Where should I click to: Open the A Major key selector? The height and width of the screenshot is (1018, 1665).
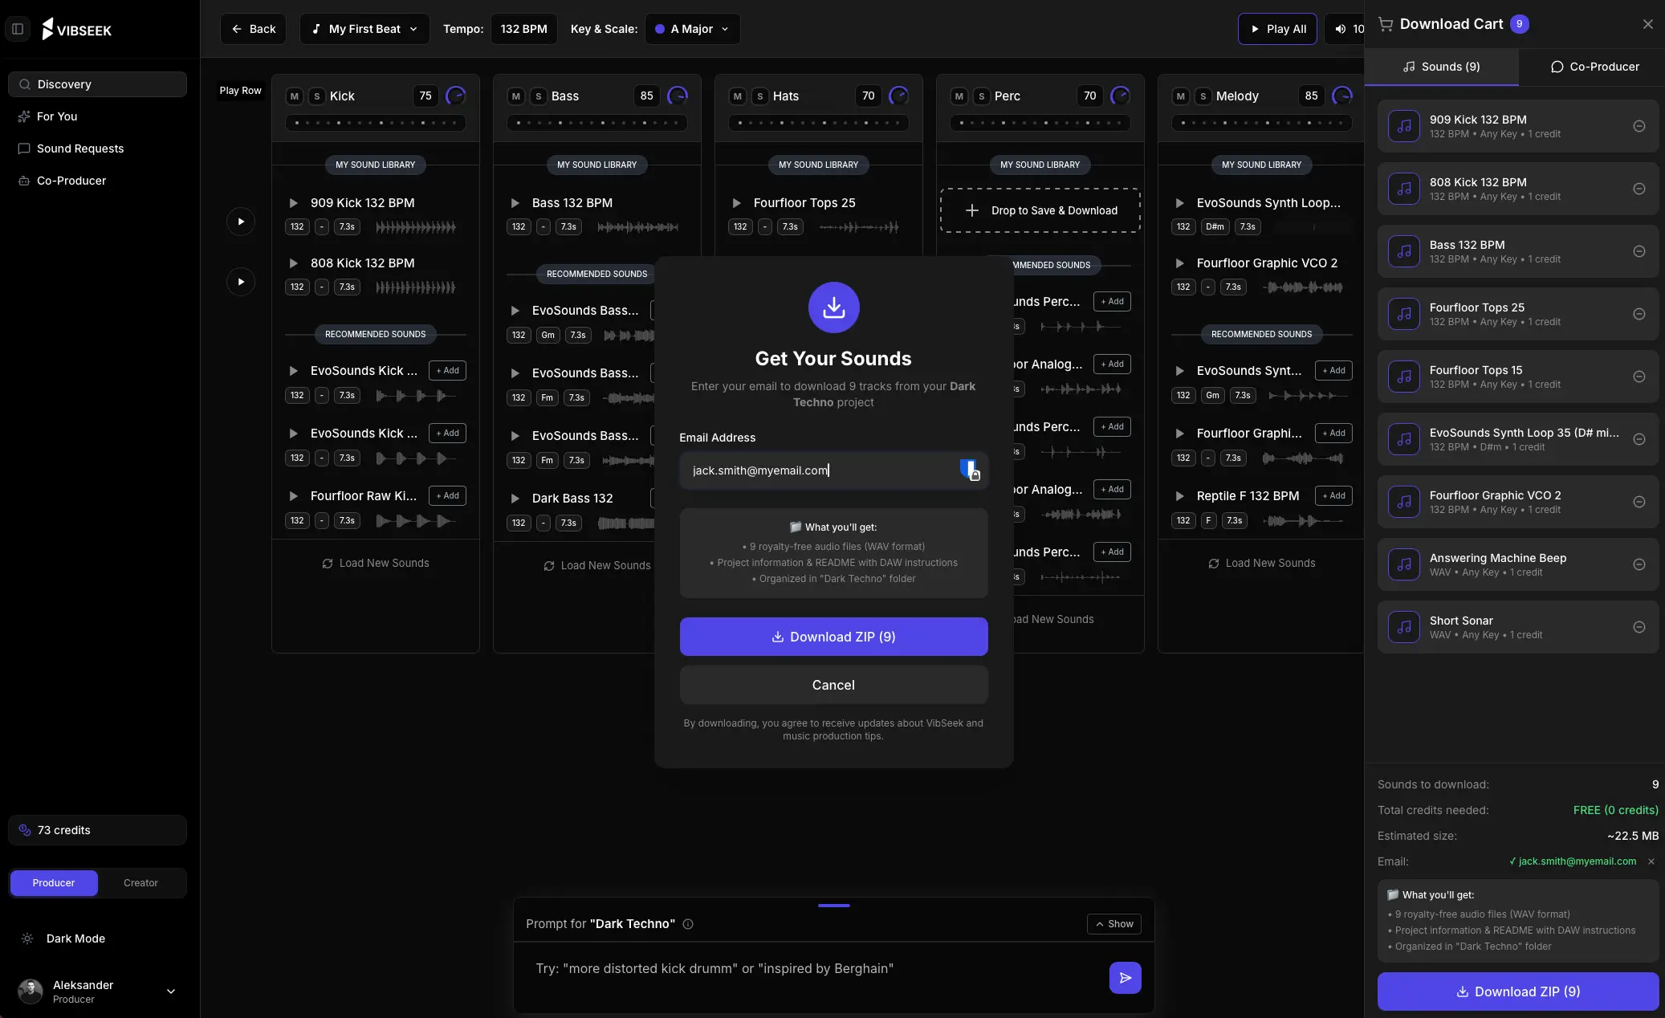pos(691,29)
